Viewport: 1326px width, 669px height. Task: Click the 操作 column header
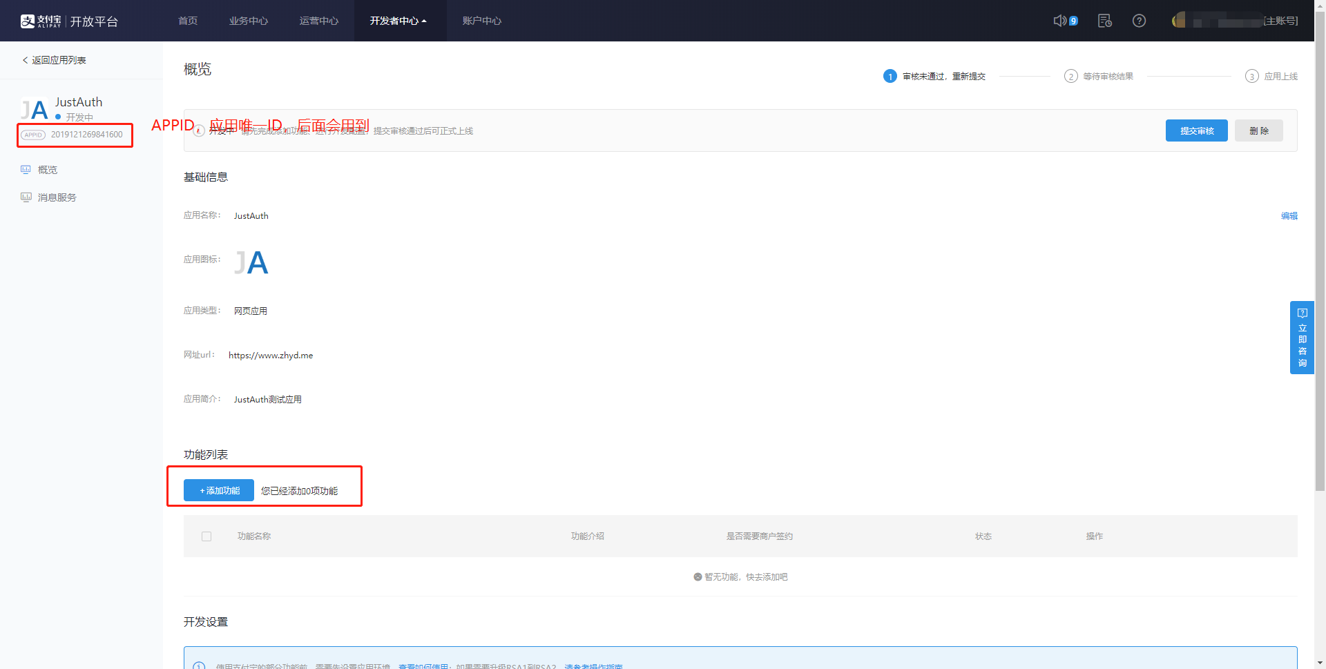[x=1095, y=536]
